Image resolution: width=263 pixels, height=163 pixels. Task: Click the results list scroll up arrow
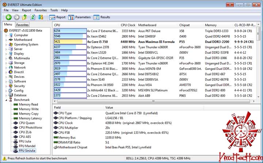coord(258,25)
